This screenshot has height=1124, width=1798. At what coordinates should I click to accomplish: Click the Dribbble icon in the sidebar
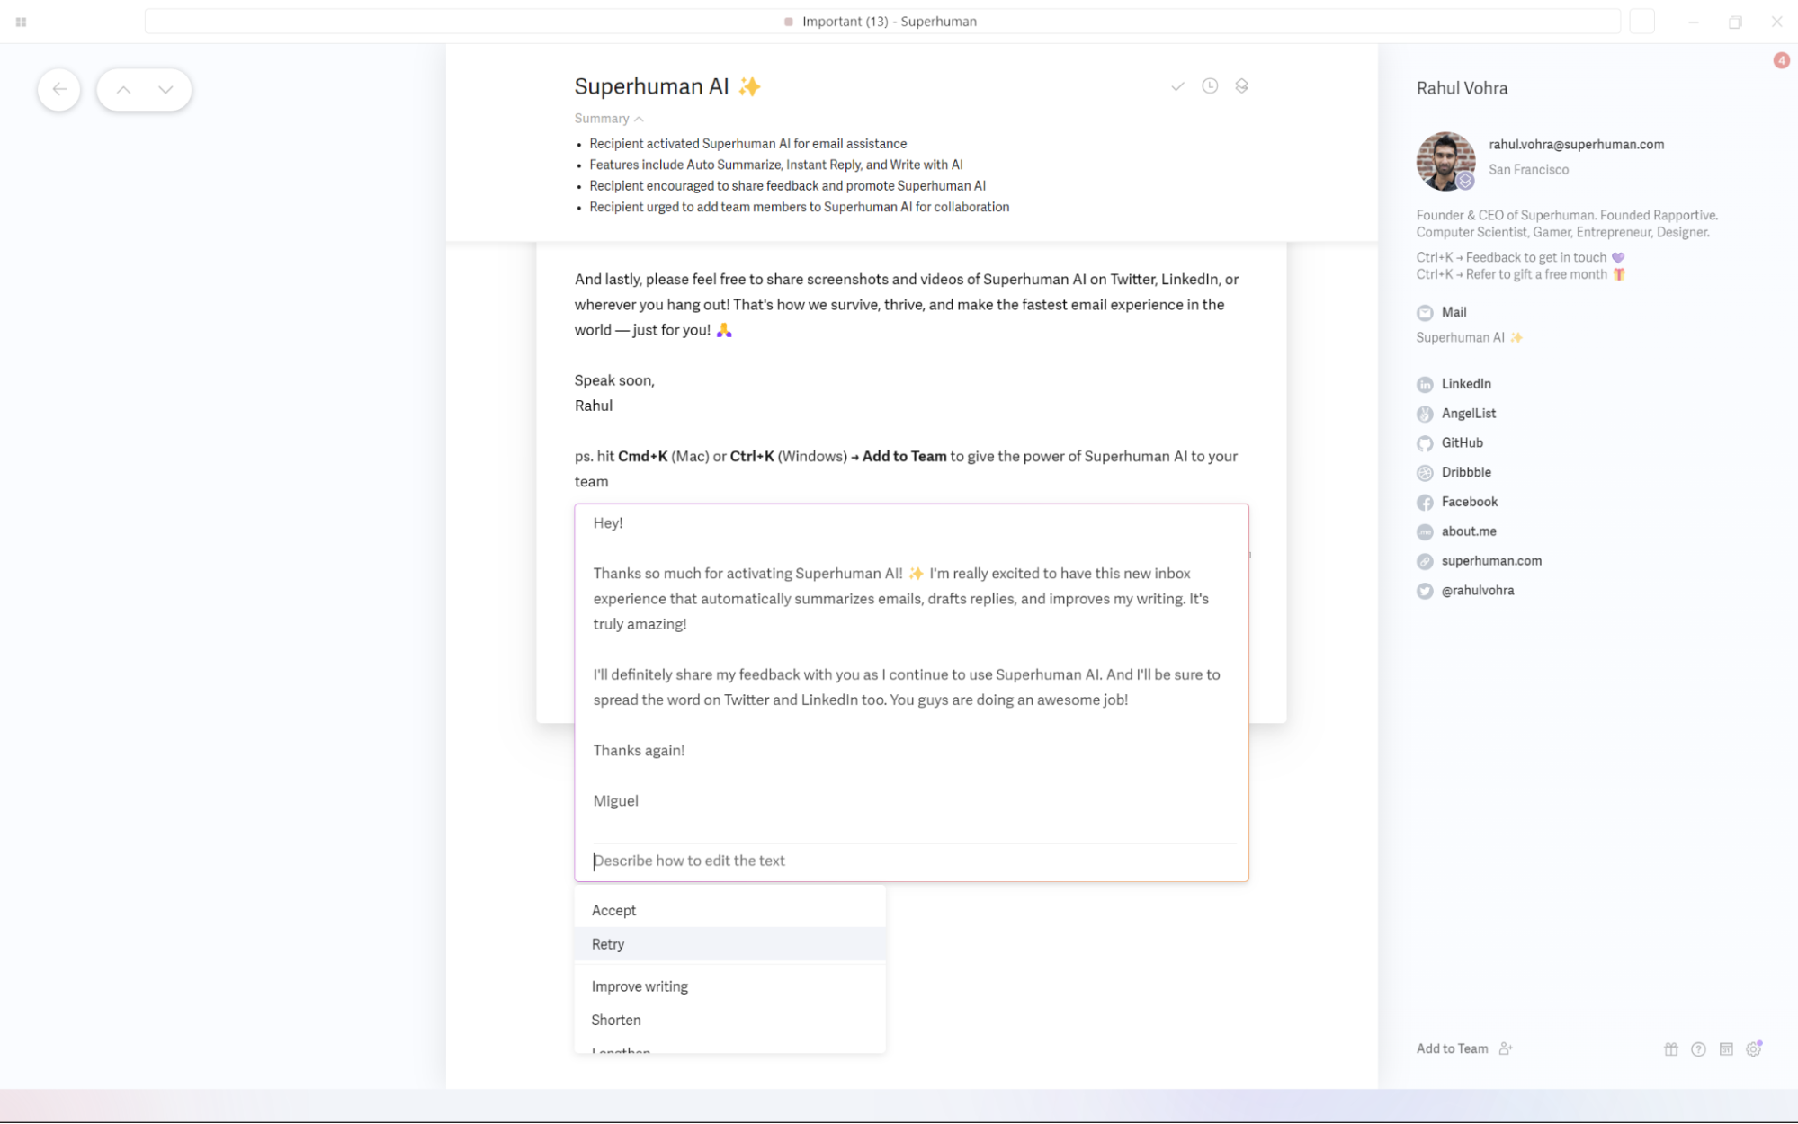(x=1425, y=472)
